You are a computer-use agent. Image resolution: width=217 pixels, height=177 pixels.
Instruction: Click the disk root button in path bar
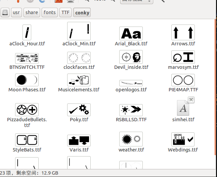point(5,12)
